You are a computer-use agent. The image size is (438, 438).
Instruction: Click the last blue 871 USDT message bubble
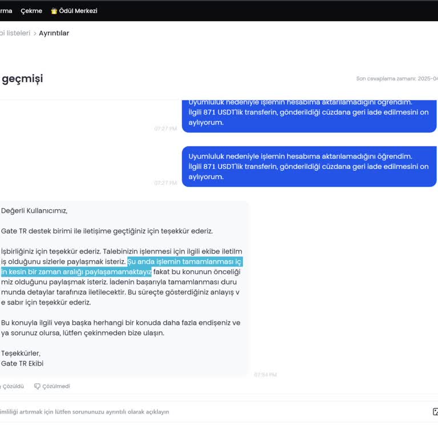tap(309, 167)
